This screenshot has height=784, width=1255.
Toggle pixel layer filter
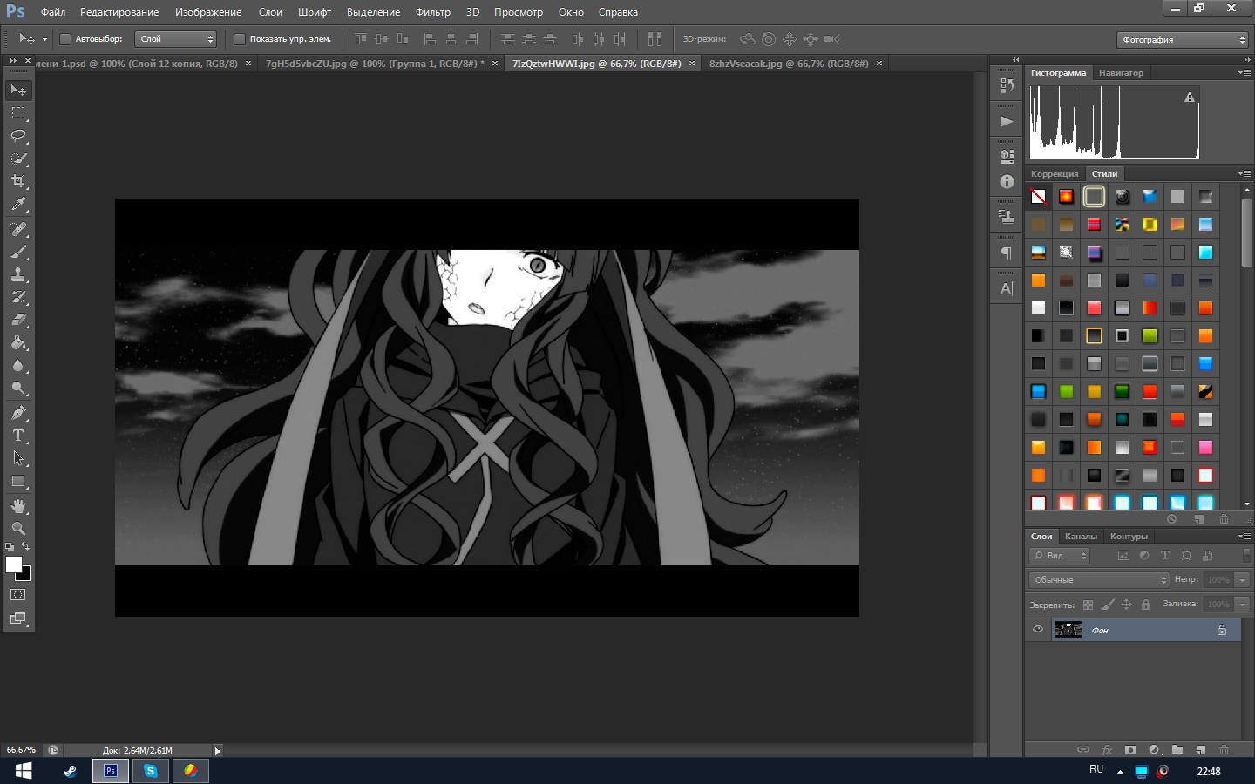tap(1123, 556)
